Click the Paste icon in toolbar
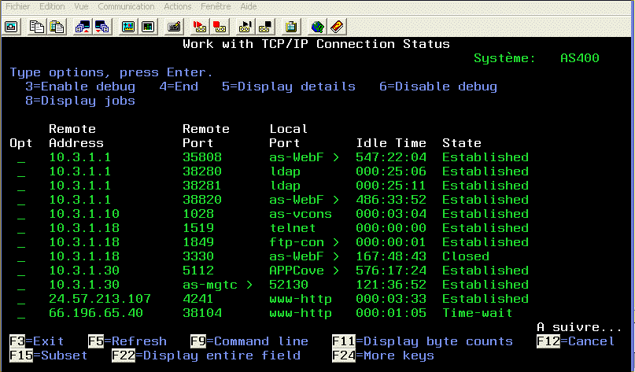Image resolution: width=635 pixels, height=372 pixels. tap(56, 27)
